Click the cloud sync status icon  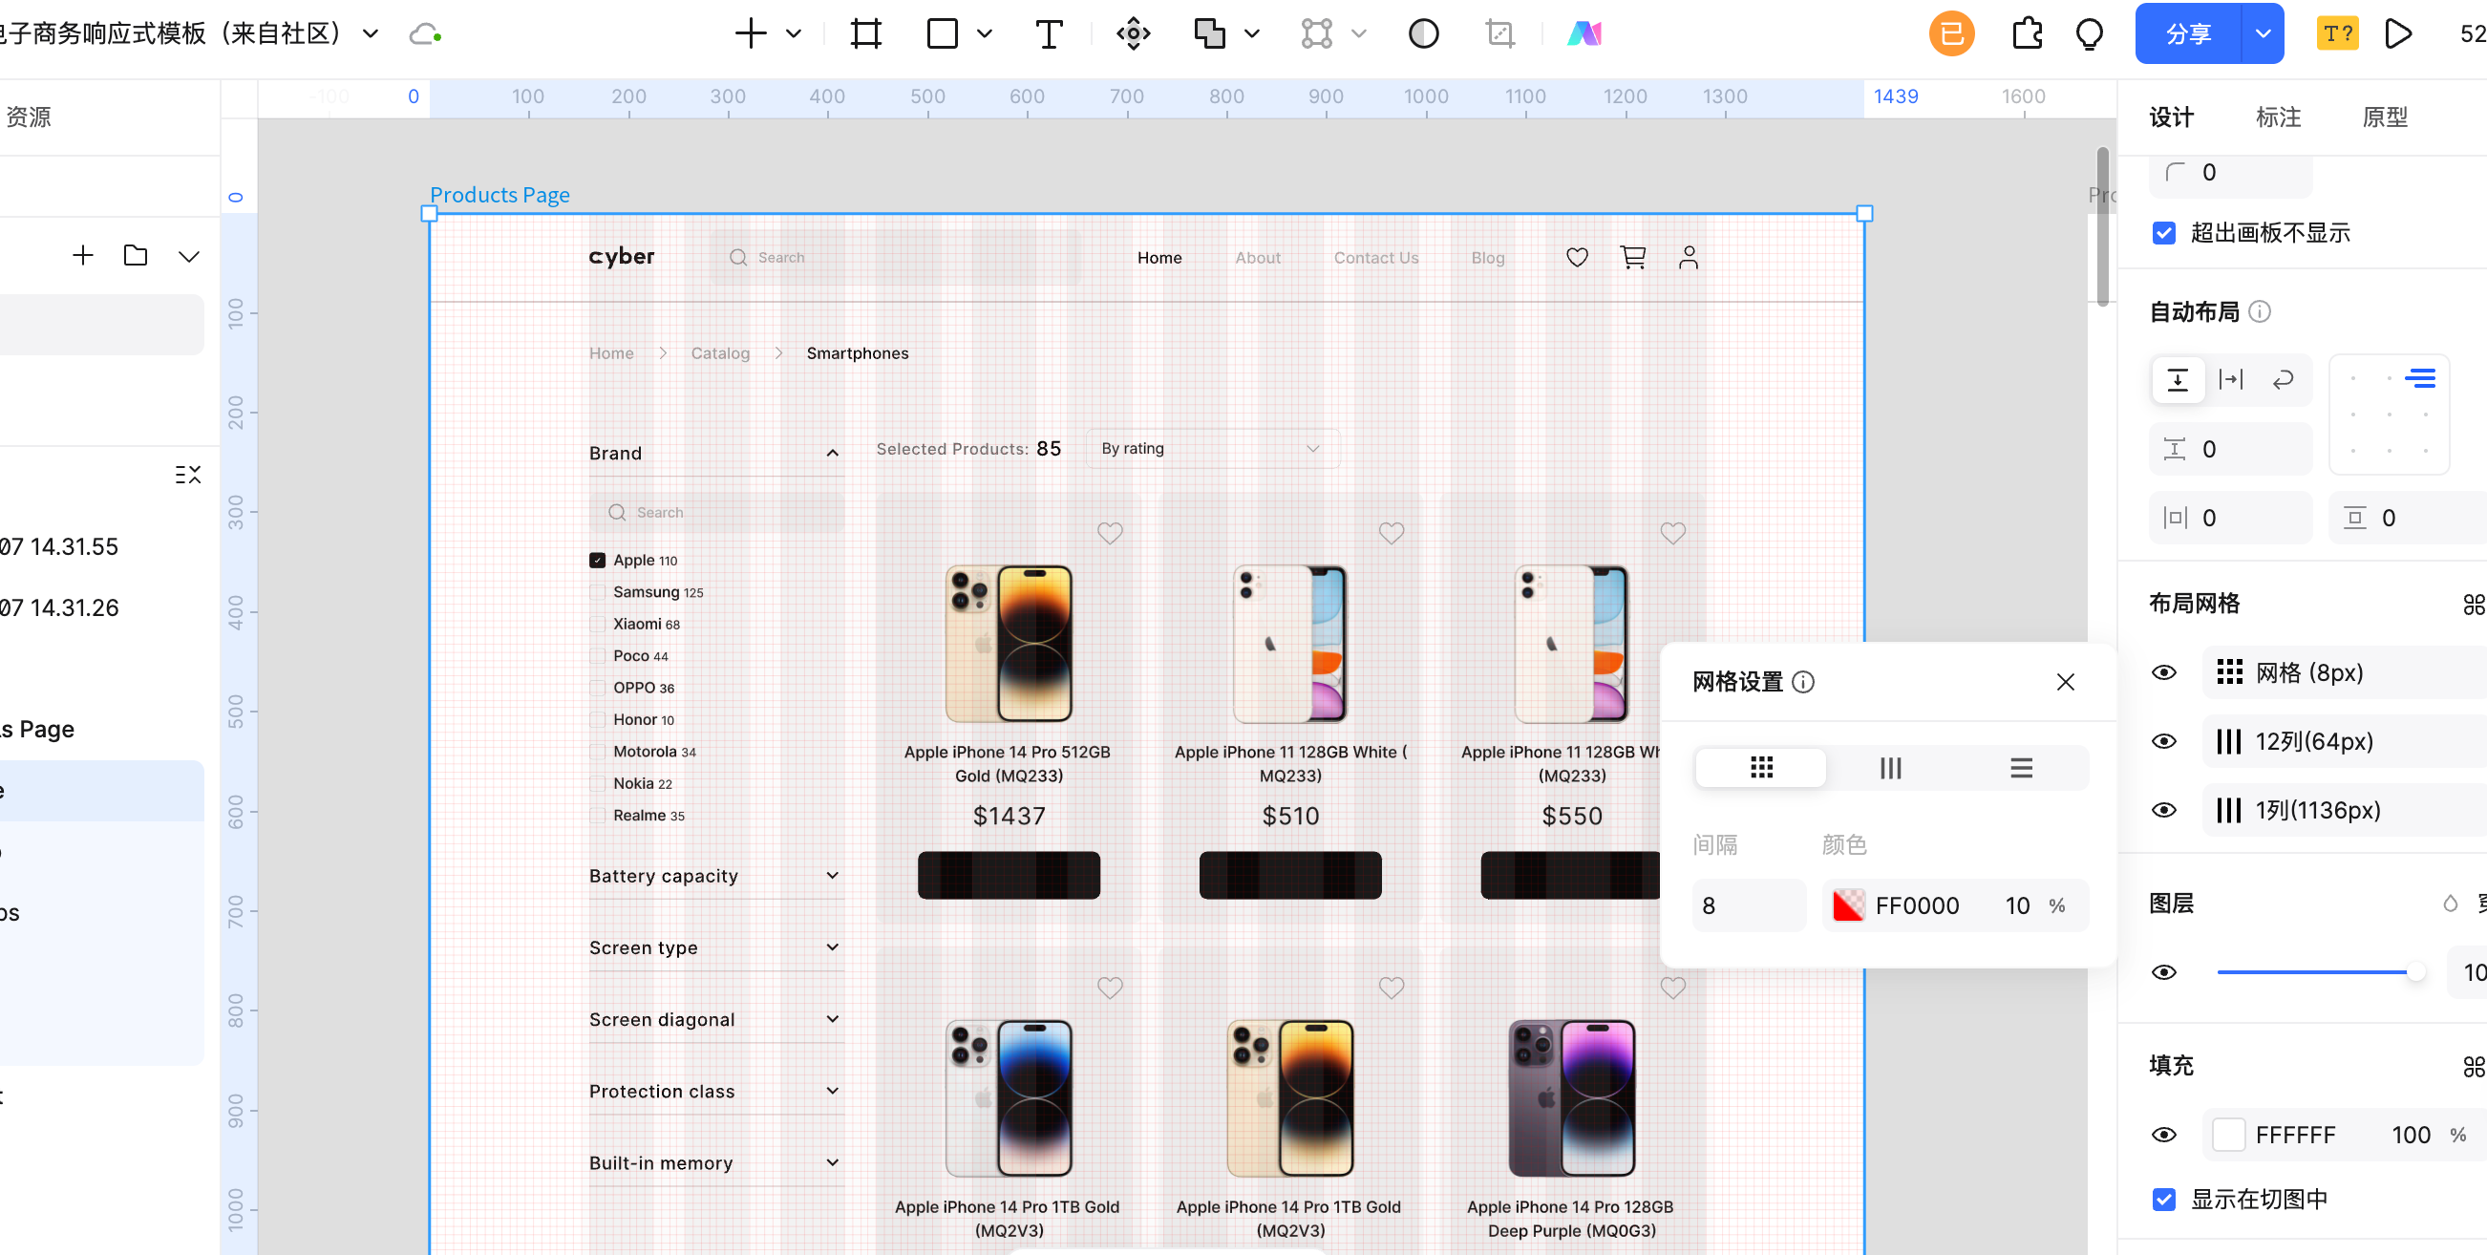(425, 34)
